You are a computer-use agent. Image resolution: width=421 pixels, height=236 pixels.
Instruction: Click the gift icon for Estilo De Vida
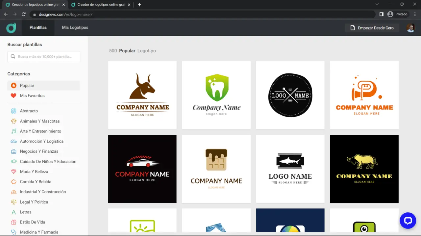click(13, 222)
